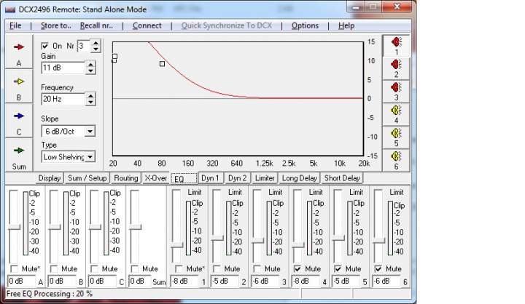Switch to the Short Delay tab
The image size is (525, 304).
pyautogui.click(x=342, y=178)
